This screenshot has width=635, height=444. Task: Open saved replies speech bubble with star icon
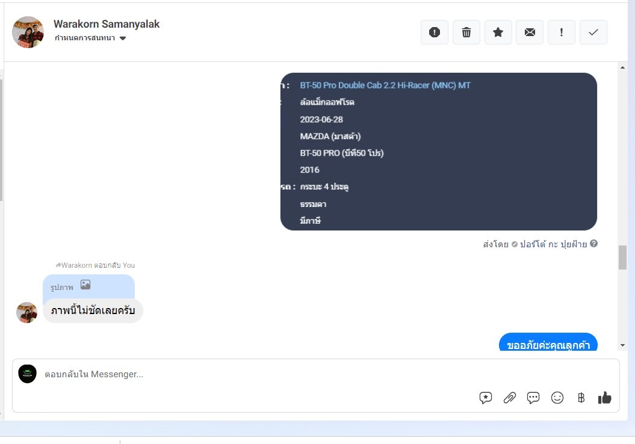[x=486, y=398]
